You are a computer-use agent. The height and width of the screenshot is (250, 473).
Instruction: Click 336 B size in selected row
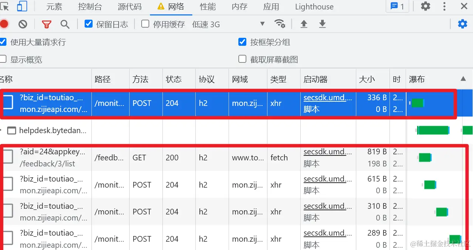(x=377, y=98)
